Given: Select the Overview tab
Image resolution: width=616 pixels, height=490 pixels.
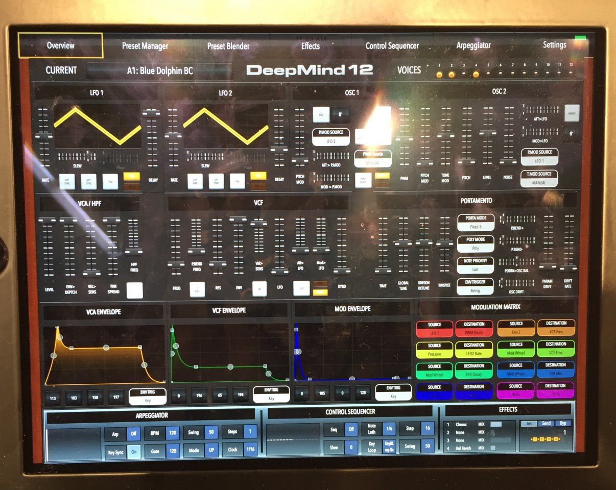Looking at the screenshot, I should click(61, 45).
